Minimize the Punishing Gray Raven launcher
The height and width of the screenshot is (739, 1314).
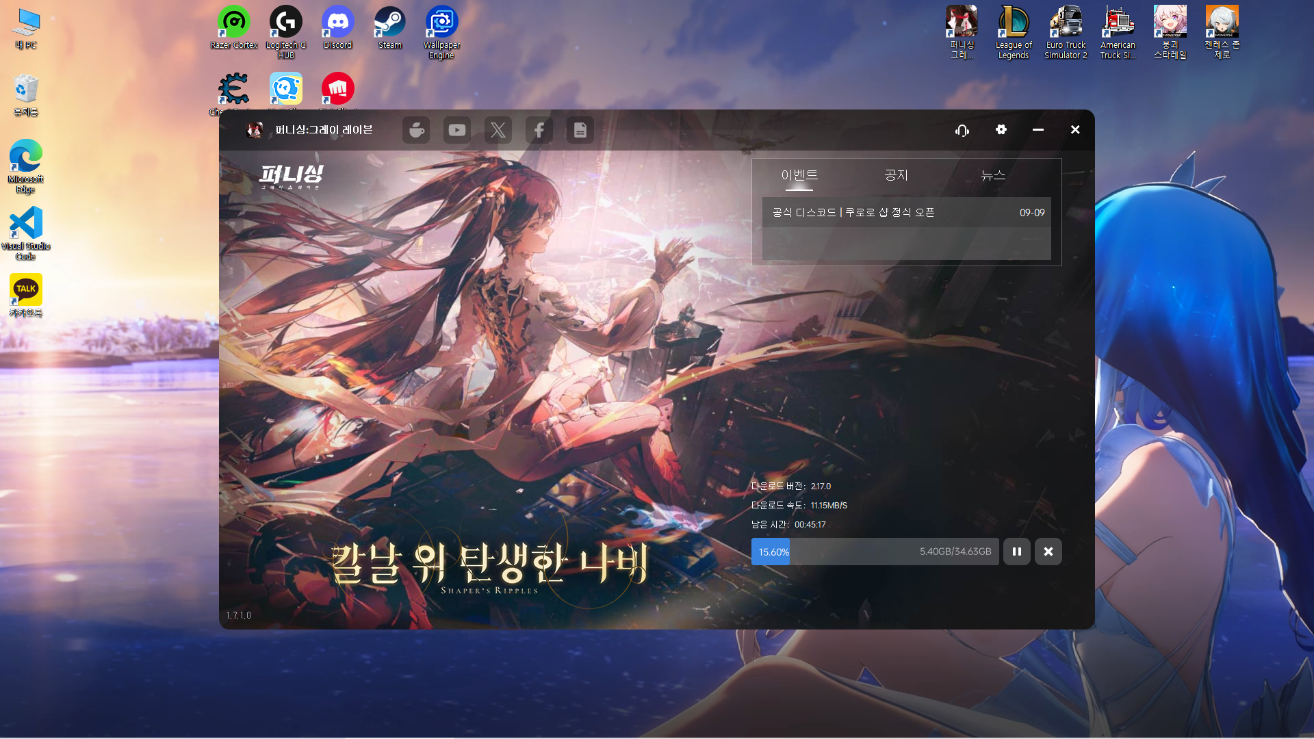[x=1038, y=129]
